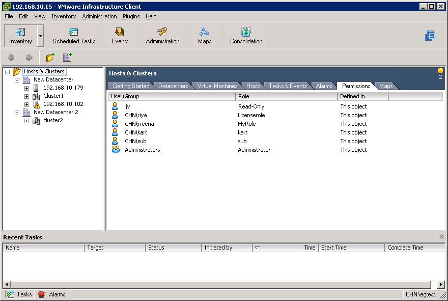The height and width of the screenshot is (301, 448).
Task: Click CHN\egtest in the status bar
Action: pyautogui.click(x=420, y=294)
